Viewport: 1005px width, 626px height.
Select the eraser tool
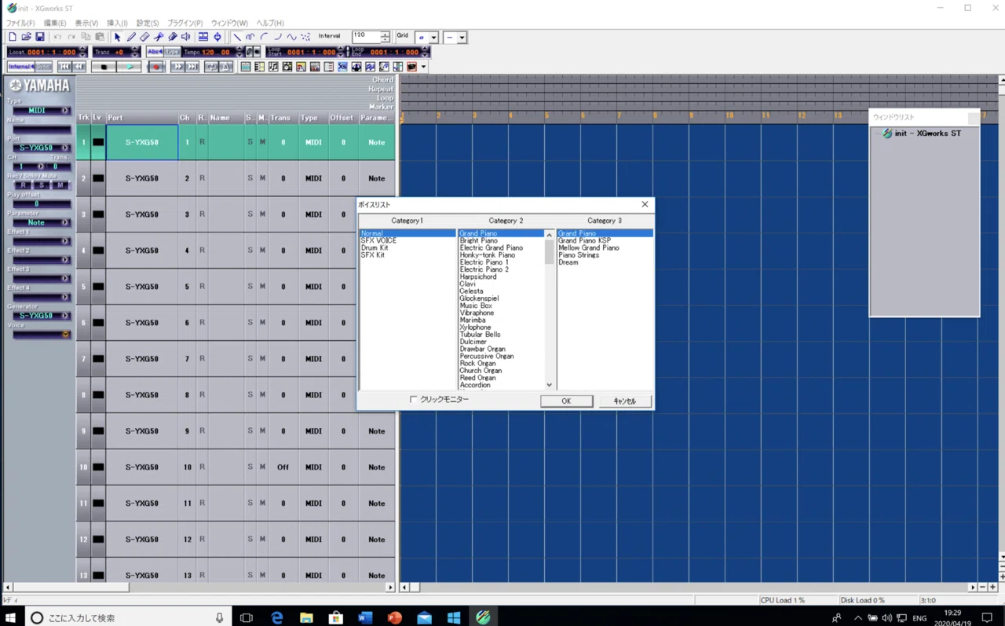coord(144,37)
